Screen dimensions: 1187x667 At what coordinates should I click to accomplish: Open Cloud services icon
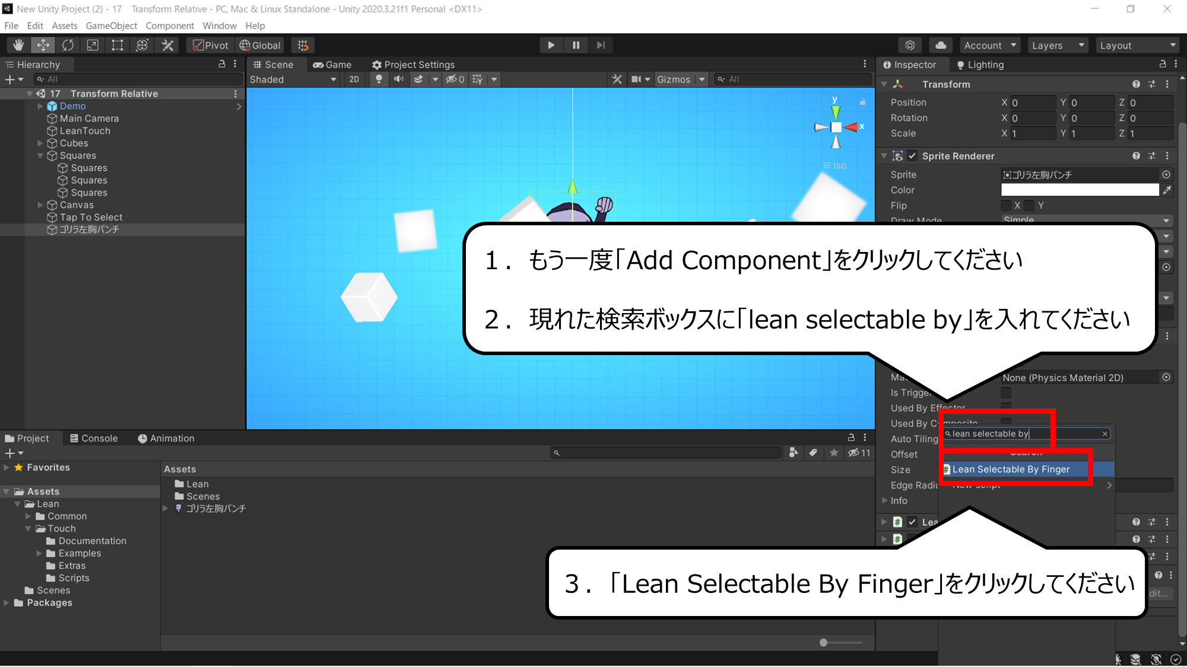(x=941, y=45)
